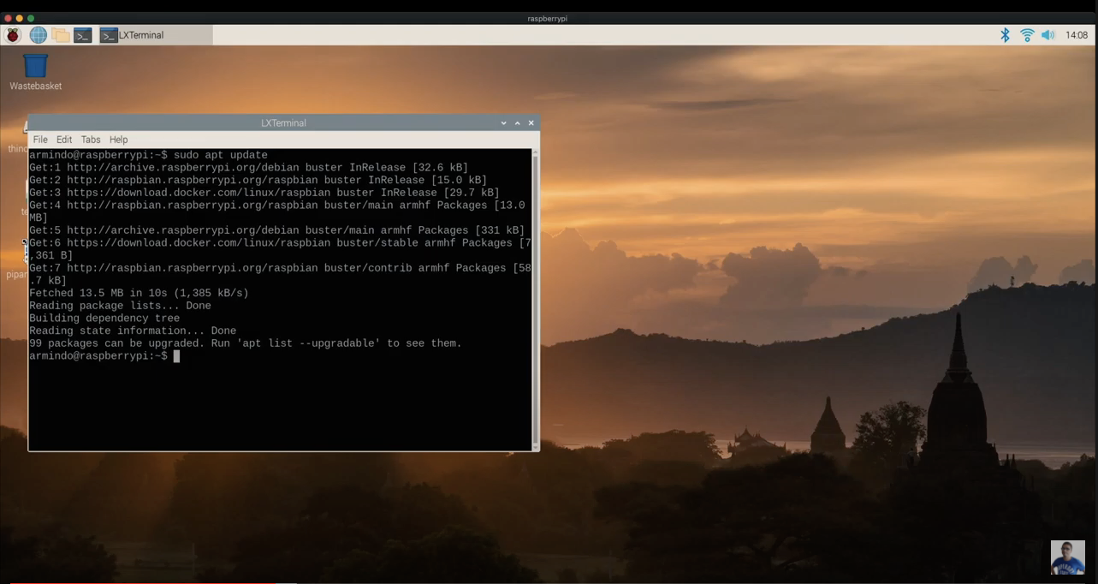Image resolution: width=1098 pixels, height=584 pixels.
Task: Close the LXTerminal window
Action: (531, 123)
